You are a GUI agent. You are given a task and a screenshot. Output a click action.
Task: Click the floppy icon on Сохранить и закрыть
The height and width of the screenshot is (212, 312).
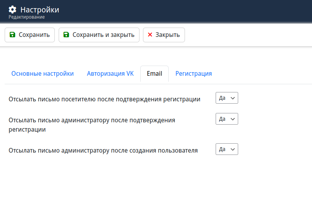(66, 35)
